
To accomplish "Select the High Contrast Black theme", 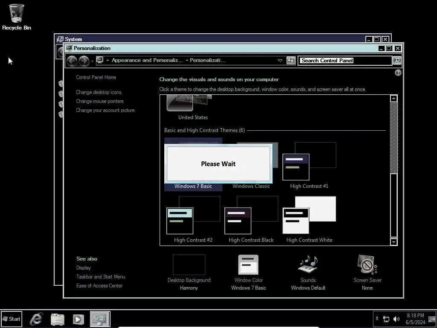I will point(251,219).
